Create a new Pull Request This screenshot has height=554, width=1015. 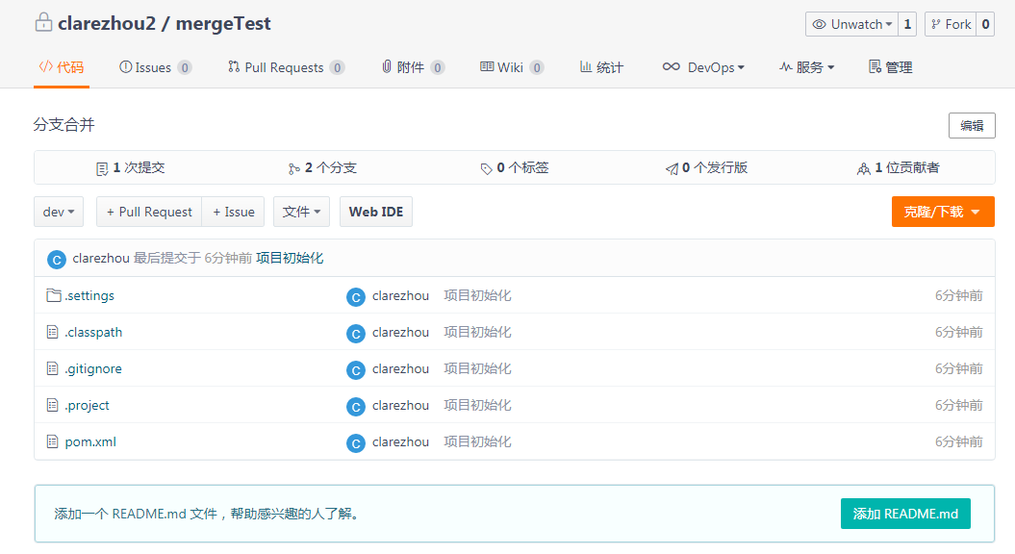149,212
